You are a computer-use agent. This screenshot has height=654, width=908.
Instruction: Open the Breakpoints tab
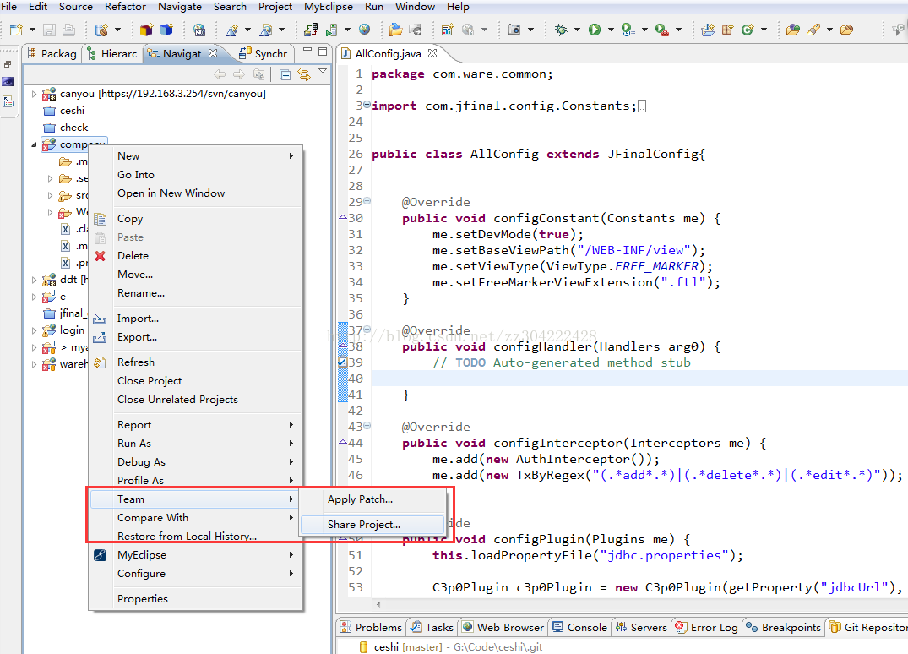click(x=784, y=627)
